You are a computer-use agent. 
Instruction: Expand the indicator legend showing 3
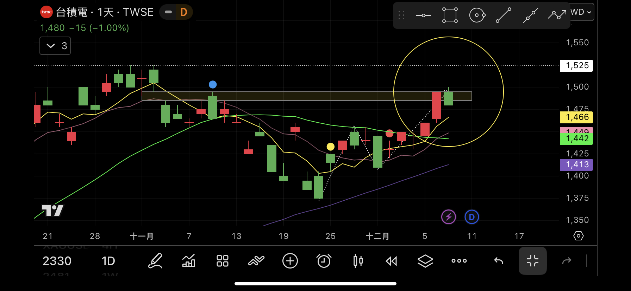(55, 46)
